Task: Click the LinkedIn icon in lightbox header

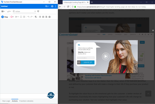Action: click(148, 34)
